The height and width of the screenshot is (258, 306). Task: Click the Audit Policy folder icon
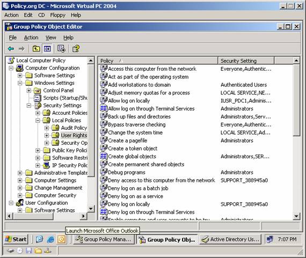[x=55, y=128]
